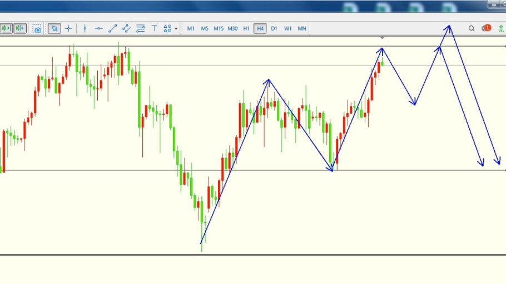Select the trendline drawing tool
506x284 pixels.
[x=112, y=28]
